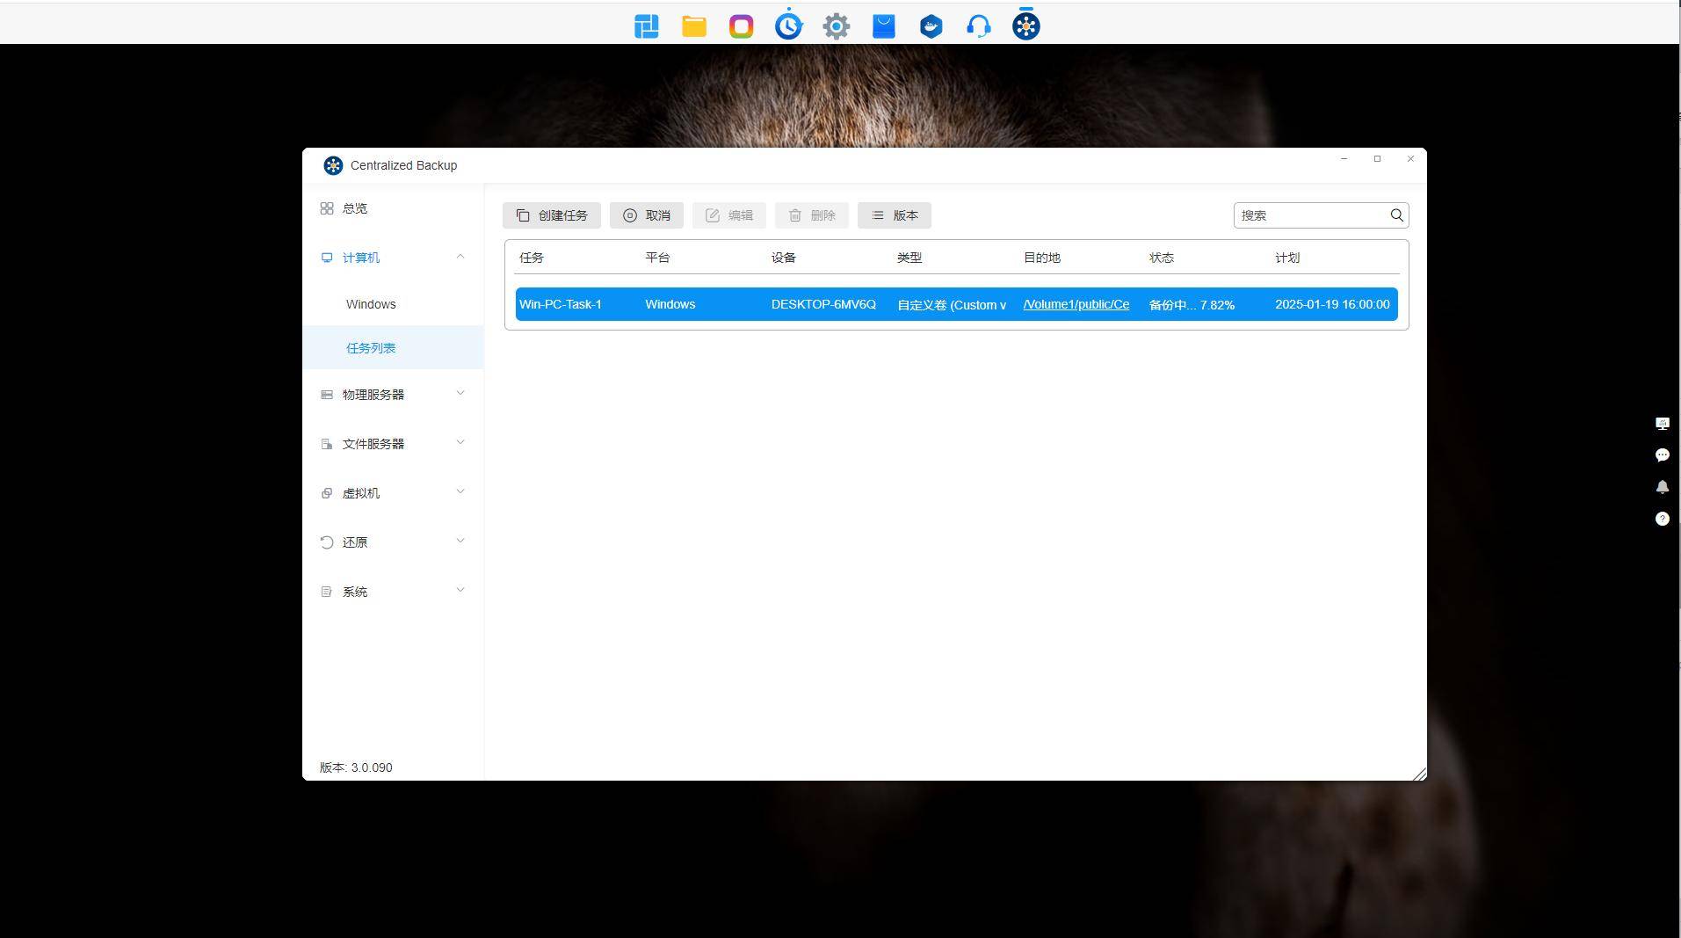Launch the Docker whale app from dock

pos(931,26)
